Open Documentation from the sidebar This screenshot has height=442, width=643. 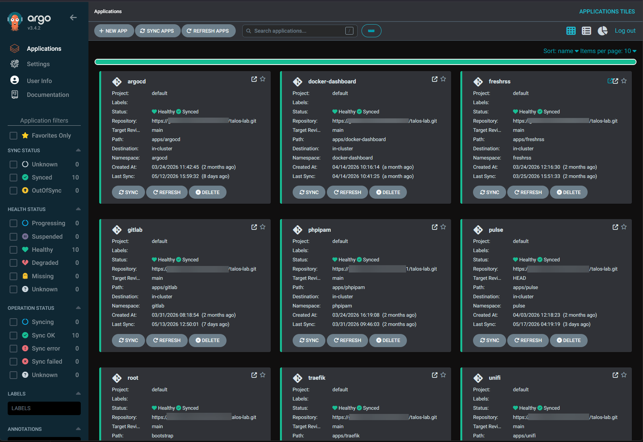pos(48,95)
